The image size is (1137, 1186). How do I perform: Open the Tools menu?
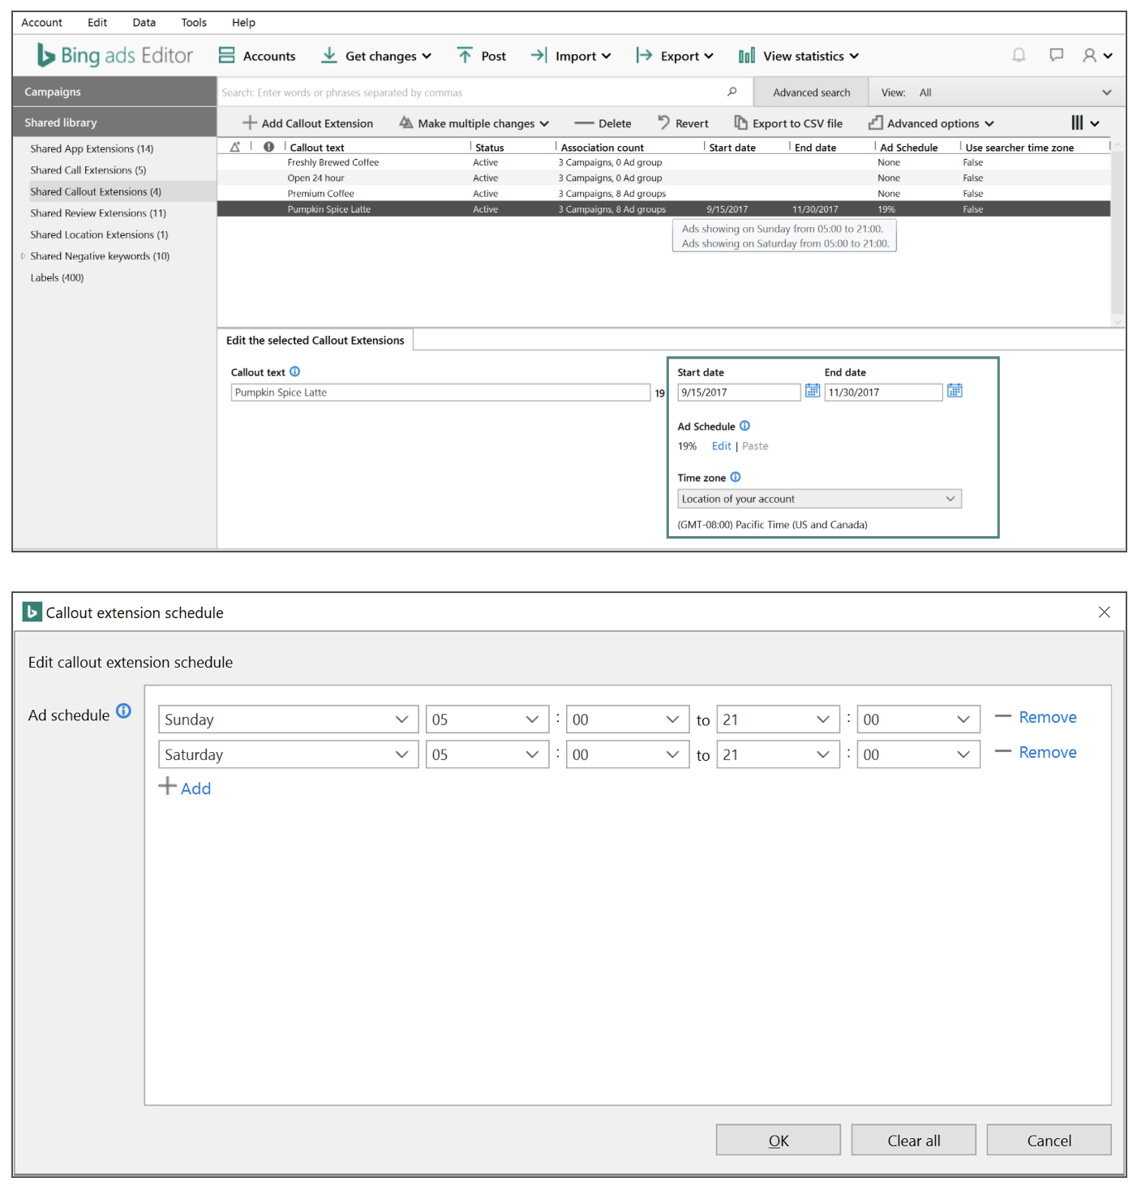pyautogui.click(x=193, y=23)
